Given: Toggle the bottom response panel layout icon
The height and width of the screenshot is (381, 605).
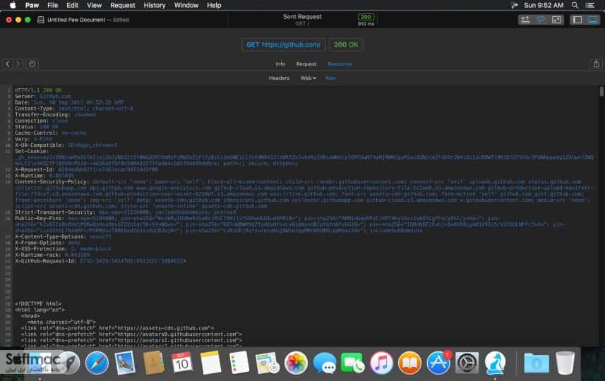Looking at the screenshot, I should [593, 20].
